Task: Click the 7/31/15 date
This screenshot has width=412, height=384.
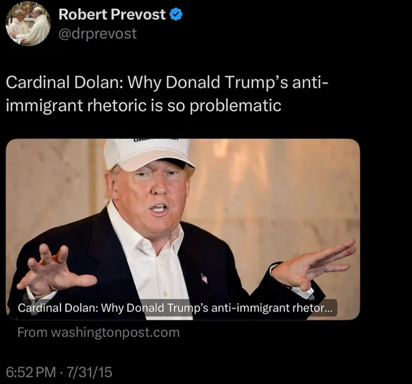Action: click(89, 372)
